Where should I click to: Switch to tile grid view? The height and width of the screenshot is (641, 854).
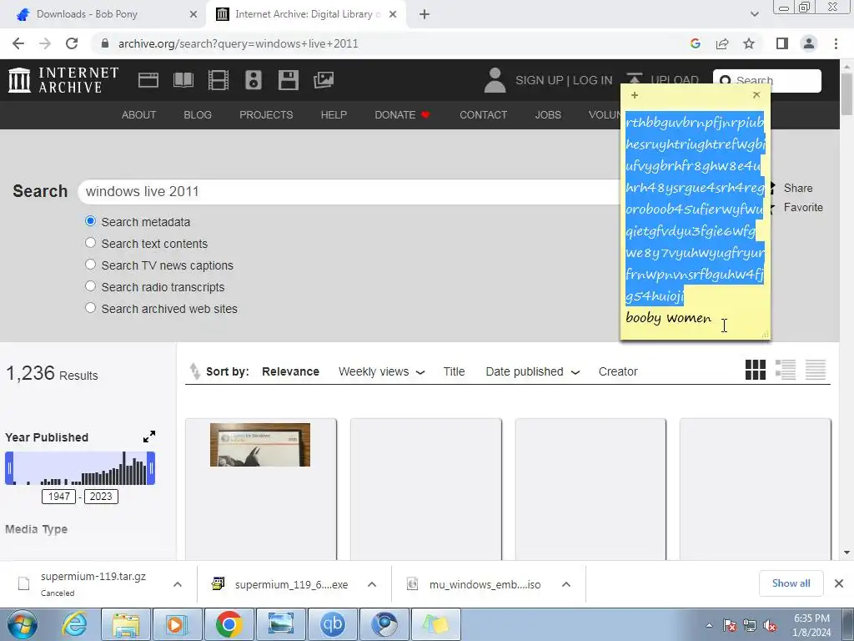756,370
